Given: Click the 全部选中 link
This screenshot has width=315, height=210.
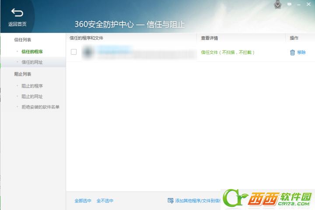Looking at the screenshot, I should 83,200.
